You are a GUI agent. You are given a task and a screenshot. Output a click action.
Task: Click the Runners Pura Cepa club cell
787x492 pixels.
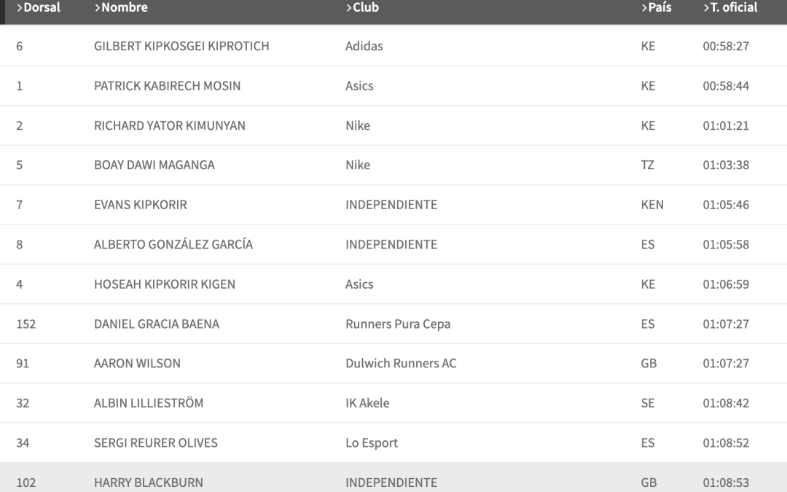point(397,324)
